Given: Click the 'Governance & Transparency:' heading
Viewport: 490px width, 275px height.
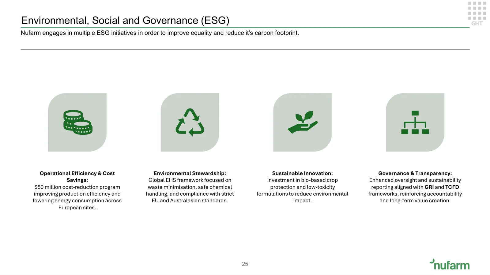Looking at the screenshot, I should pyautogui.click(x=415, y=173).
